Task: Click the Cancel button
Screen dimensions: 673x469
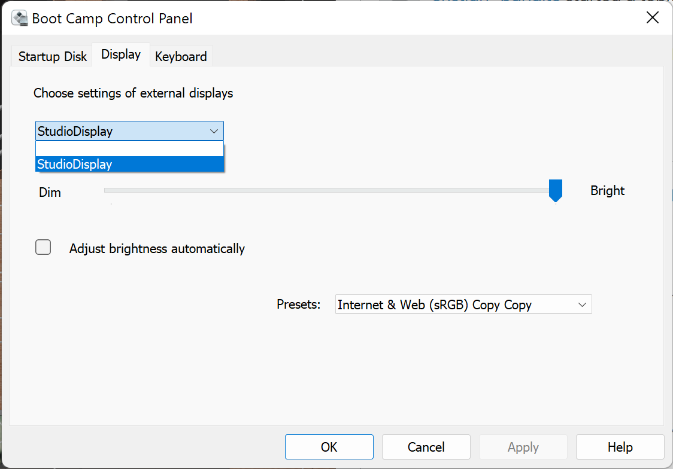Action: [x=426, y=447]
